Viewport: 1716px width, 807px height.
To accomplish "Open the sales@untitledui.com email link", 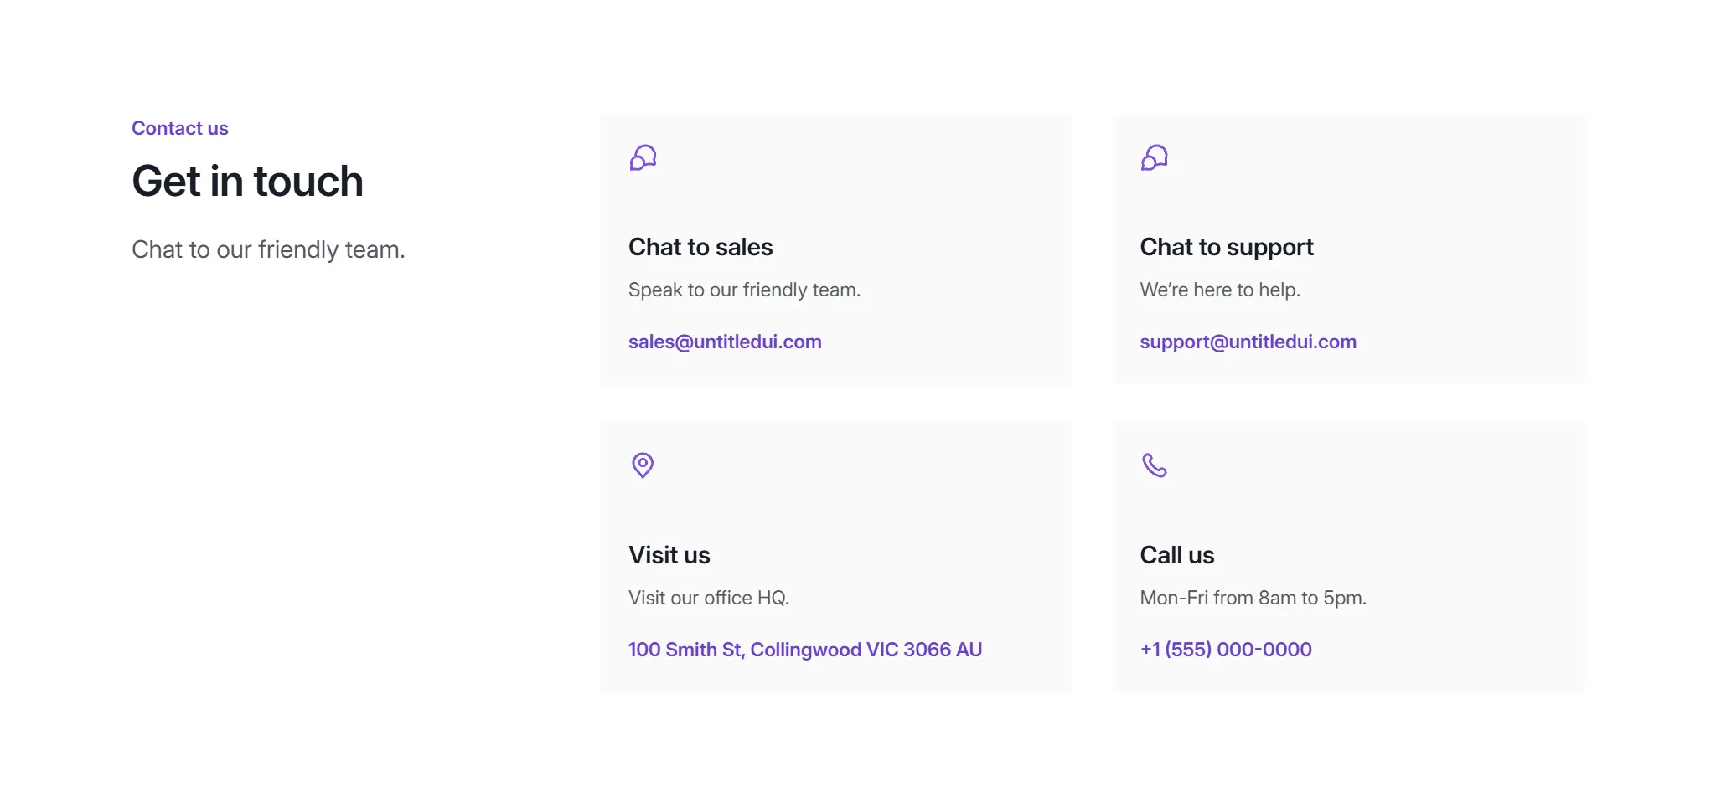I will click(725, 342).
